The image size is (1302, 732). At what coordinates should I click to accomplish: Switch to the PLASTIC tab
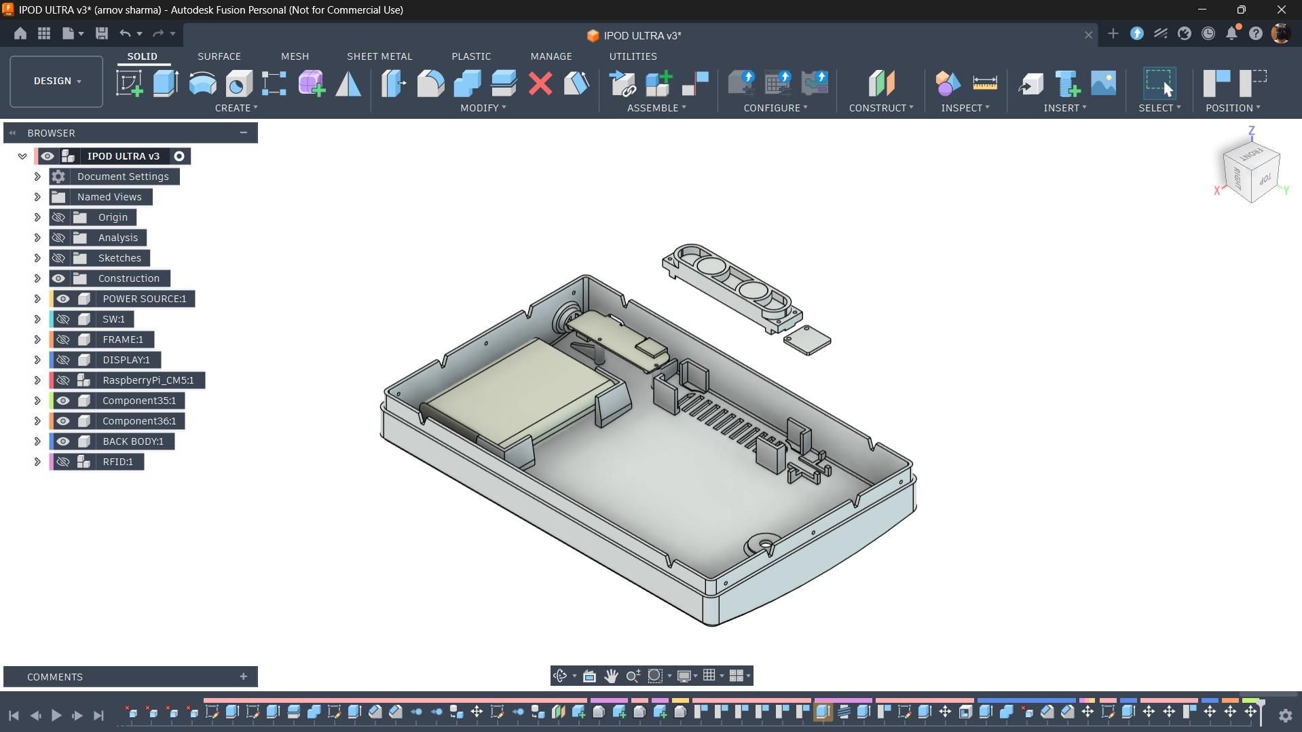(x=471, y=56)
